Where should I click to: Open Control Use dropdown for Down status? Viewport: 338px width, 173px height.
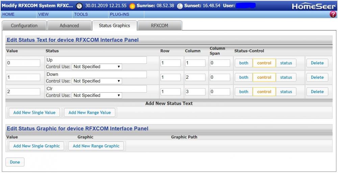(x=97, y=81)
